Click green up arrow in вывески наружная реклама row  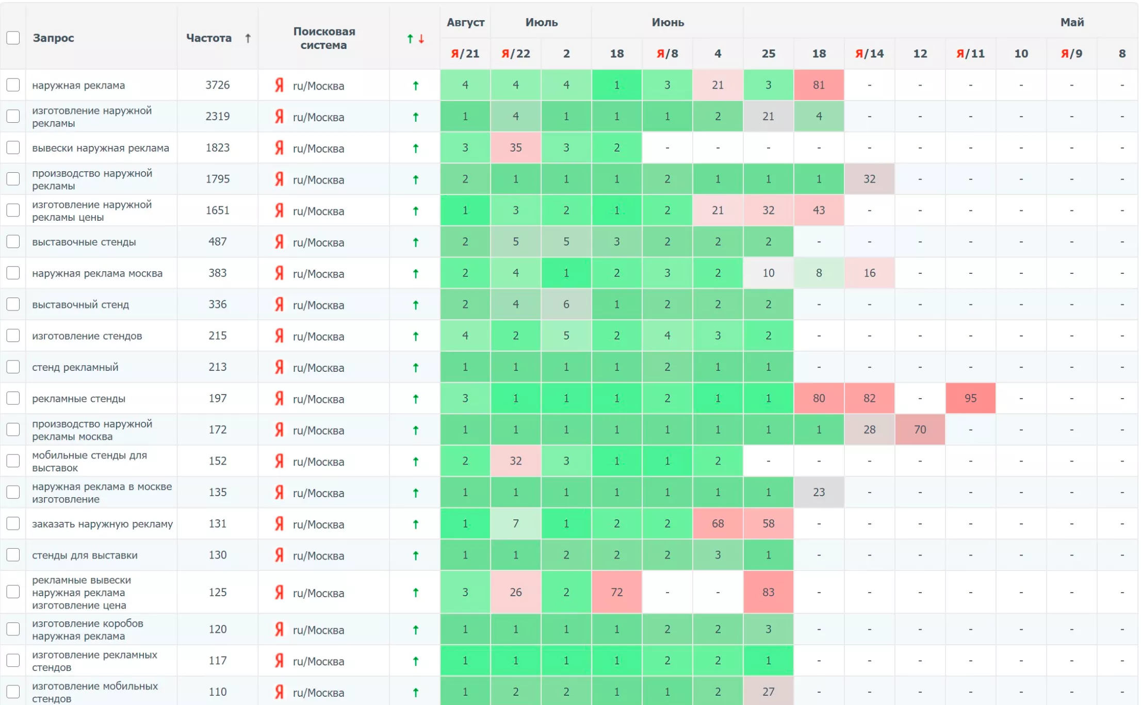tap(415, 148)
